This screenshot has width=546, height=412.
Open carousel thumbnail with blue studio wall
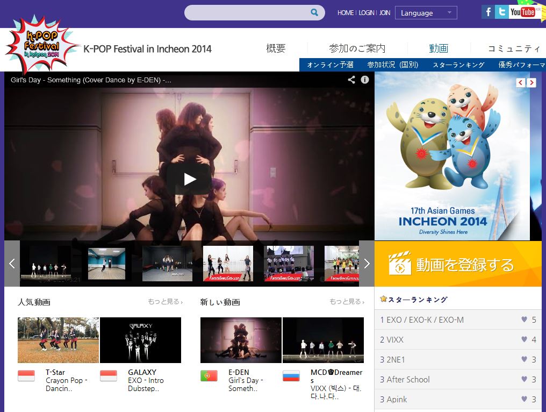pyautogui.click(x=106, y=264)
